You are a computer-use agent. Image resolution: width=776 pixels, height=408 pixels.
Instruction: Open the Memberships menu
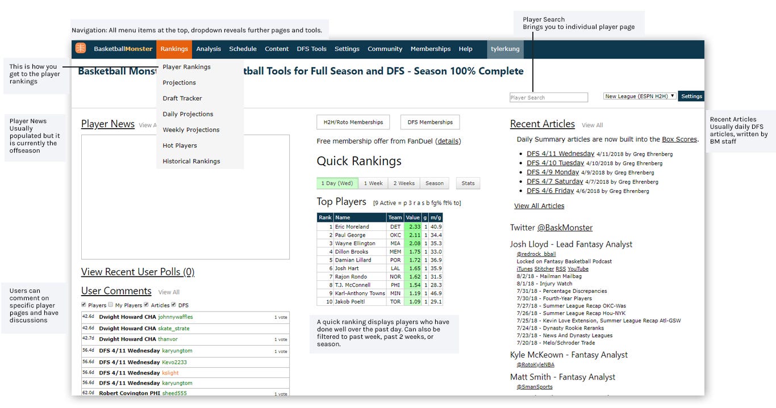pyautogui.click(x=431, y=49)
